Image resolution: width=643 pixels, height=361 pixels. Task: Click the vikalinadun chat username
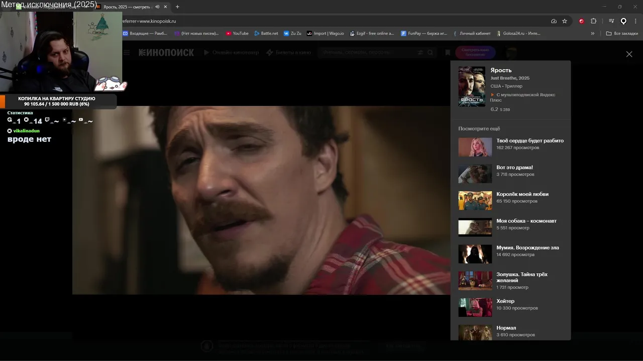[x=26, y=131]
